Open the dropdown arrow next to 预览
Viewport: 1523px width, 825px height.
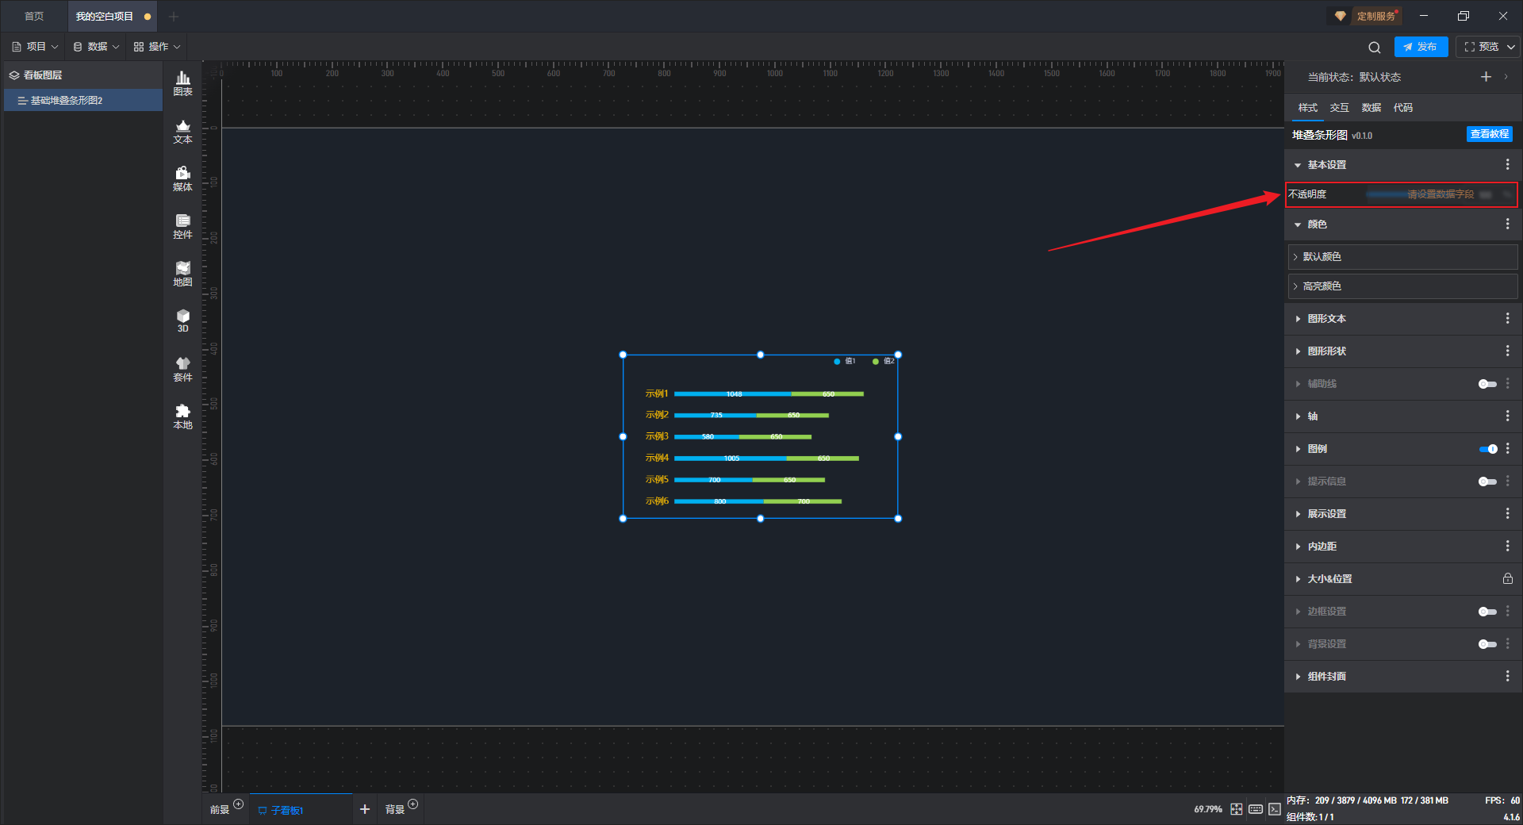(1510, 47)
